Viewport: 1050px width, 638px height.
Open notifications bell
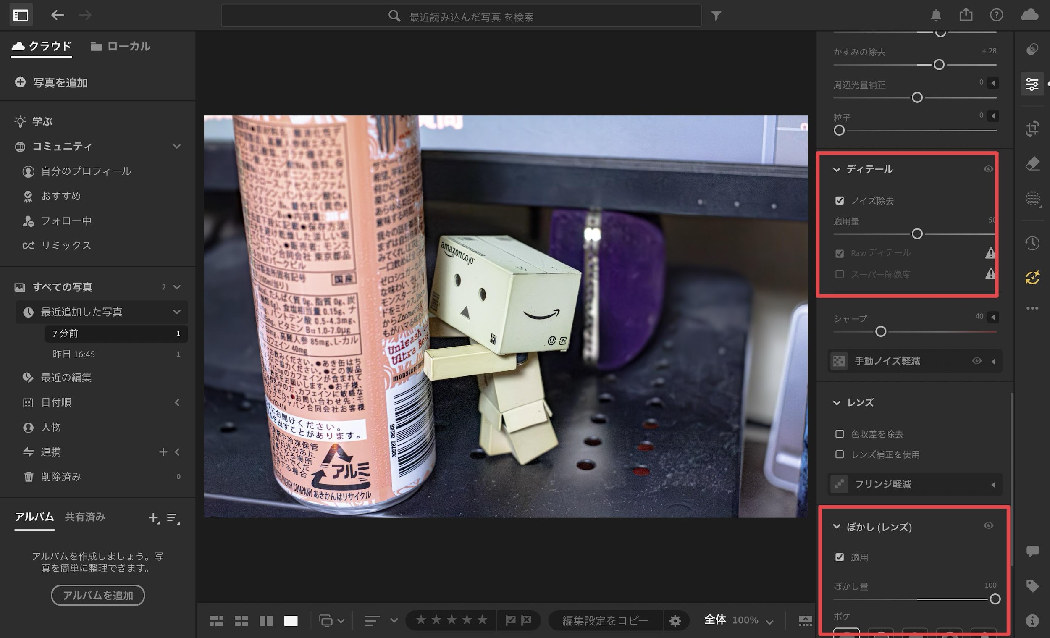(936, 16)
